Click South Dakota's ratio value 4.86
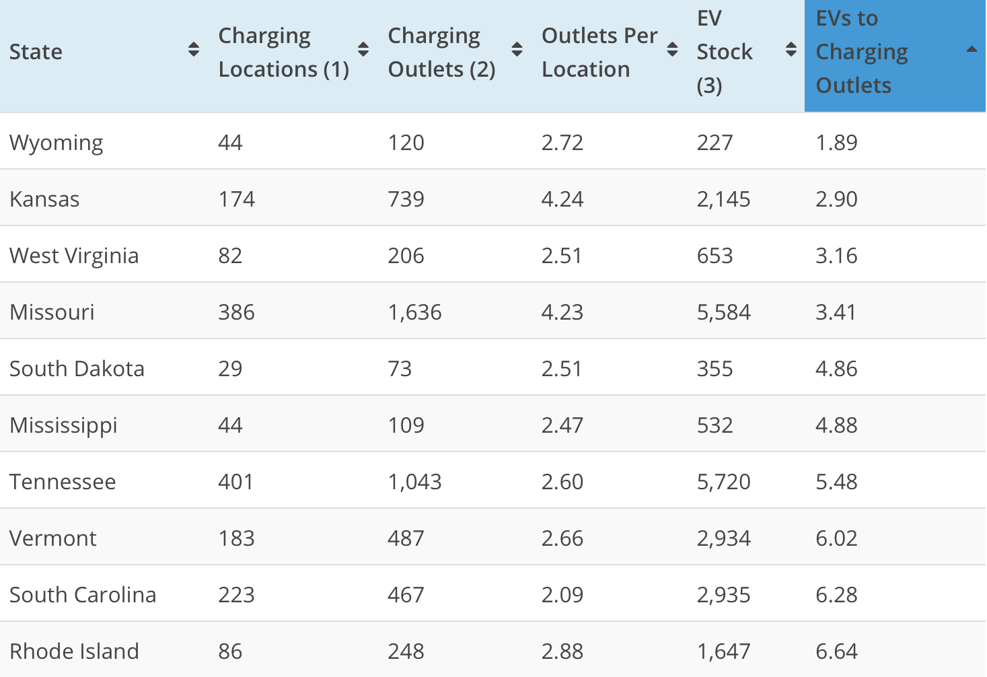 point(836,369)
